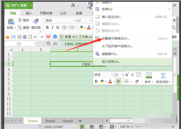This screenshot has height=129, width=181.
Task: Toggle Italic in the ribbon
Action: coord(52,27)
